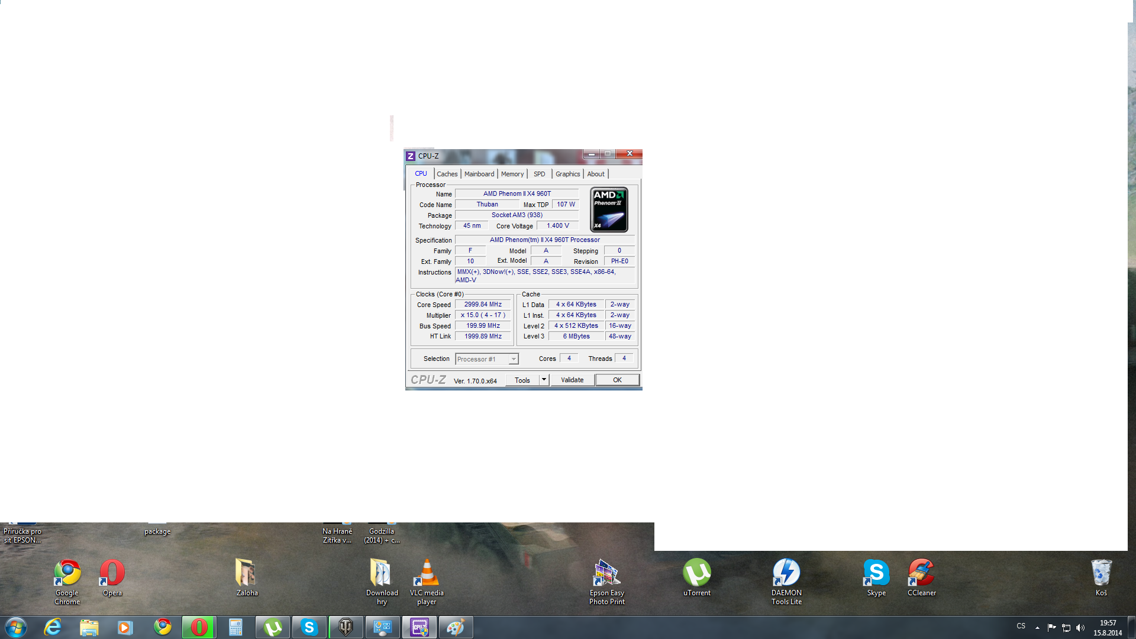This screenshot has width=1136, height=639.
Task: Open the SPD tab
Action: point(540,174)
